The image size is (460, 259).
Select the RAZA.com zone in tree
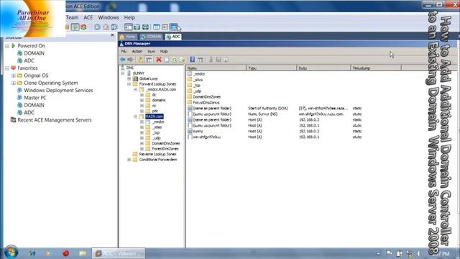coord(155,117)
